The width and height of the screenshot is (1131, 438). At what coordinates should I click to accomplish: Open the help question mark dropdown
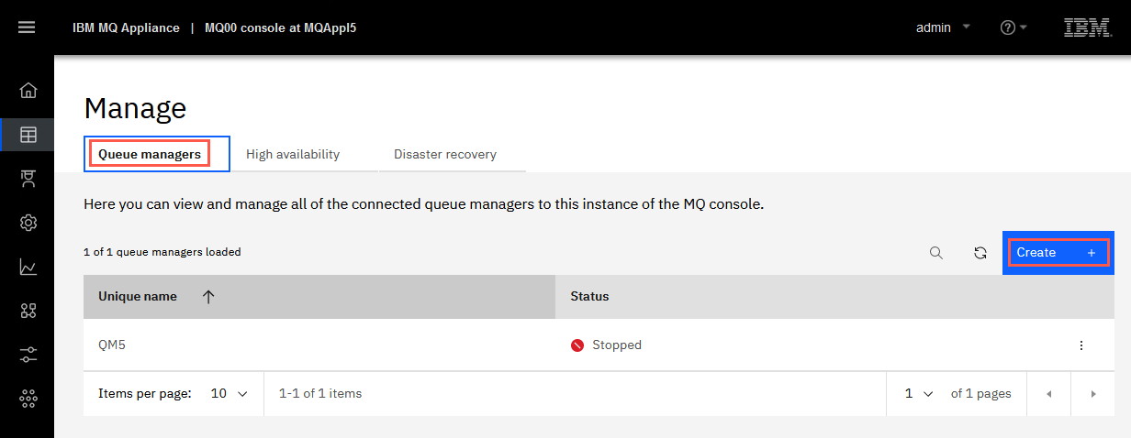point(1013,27)
